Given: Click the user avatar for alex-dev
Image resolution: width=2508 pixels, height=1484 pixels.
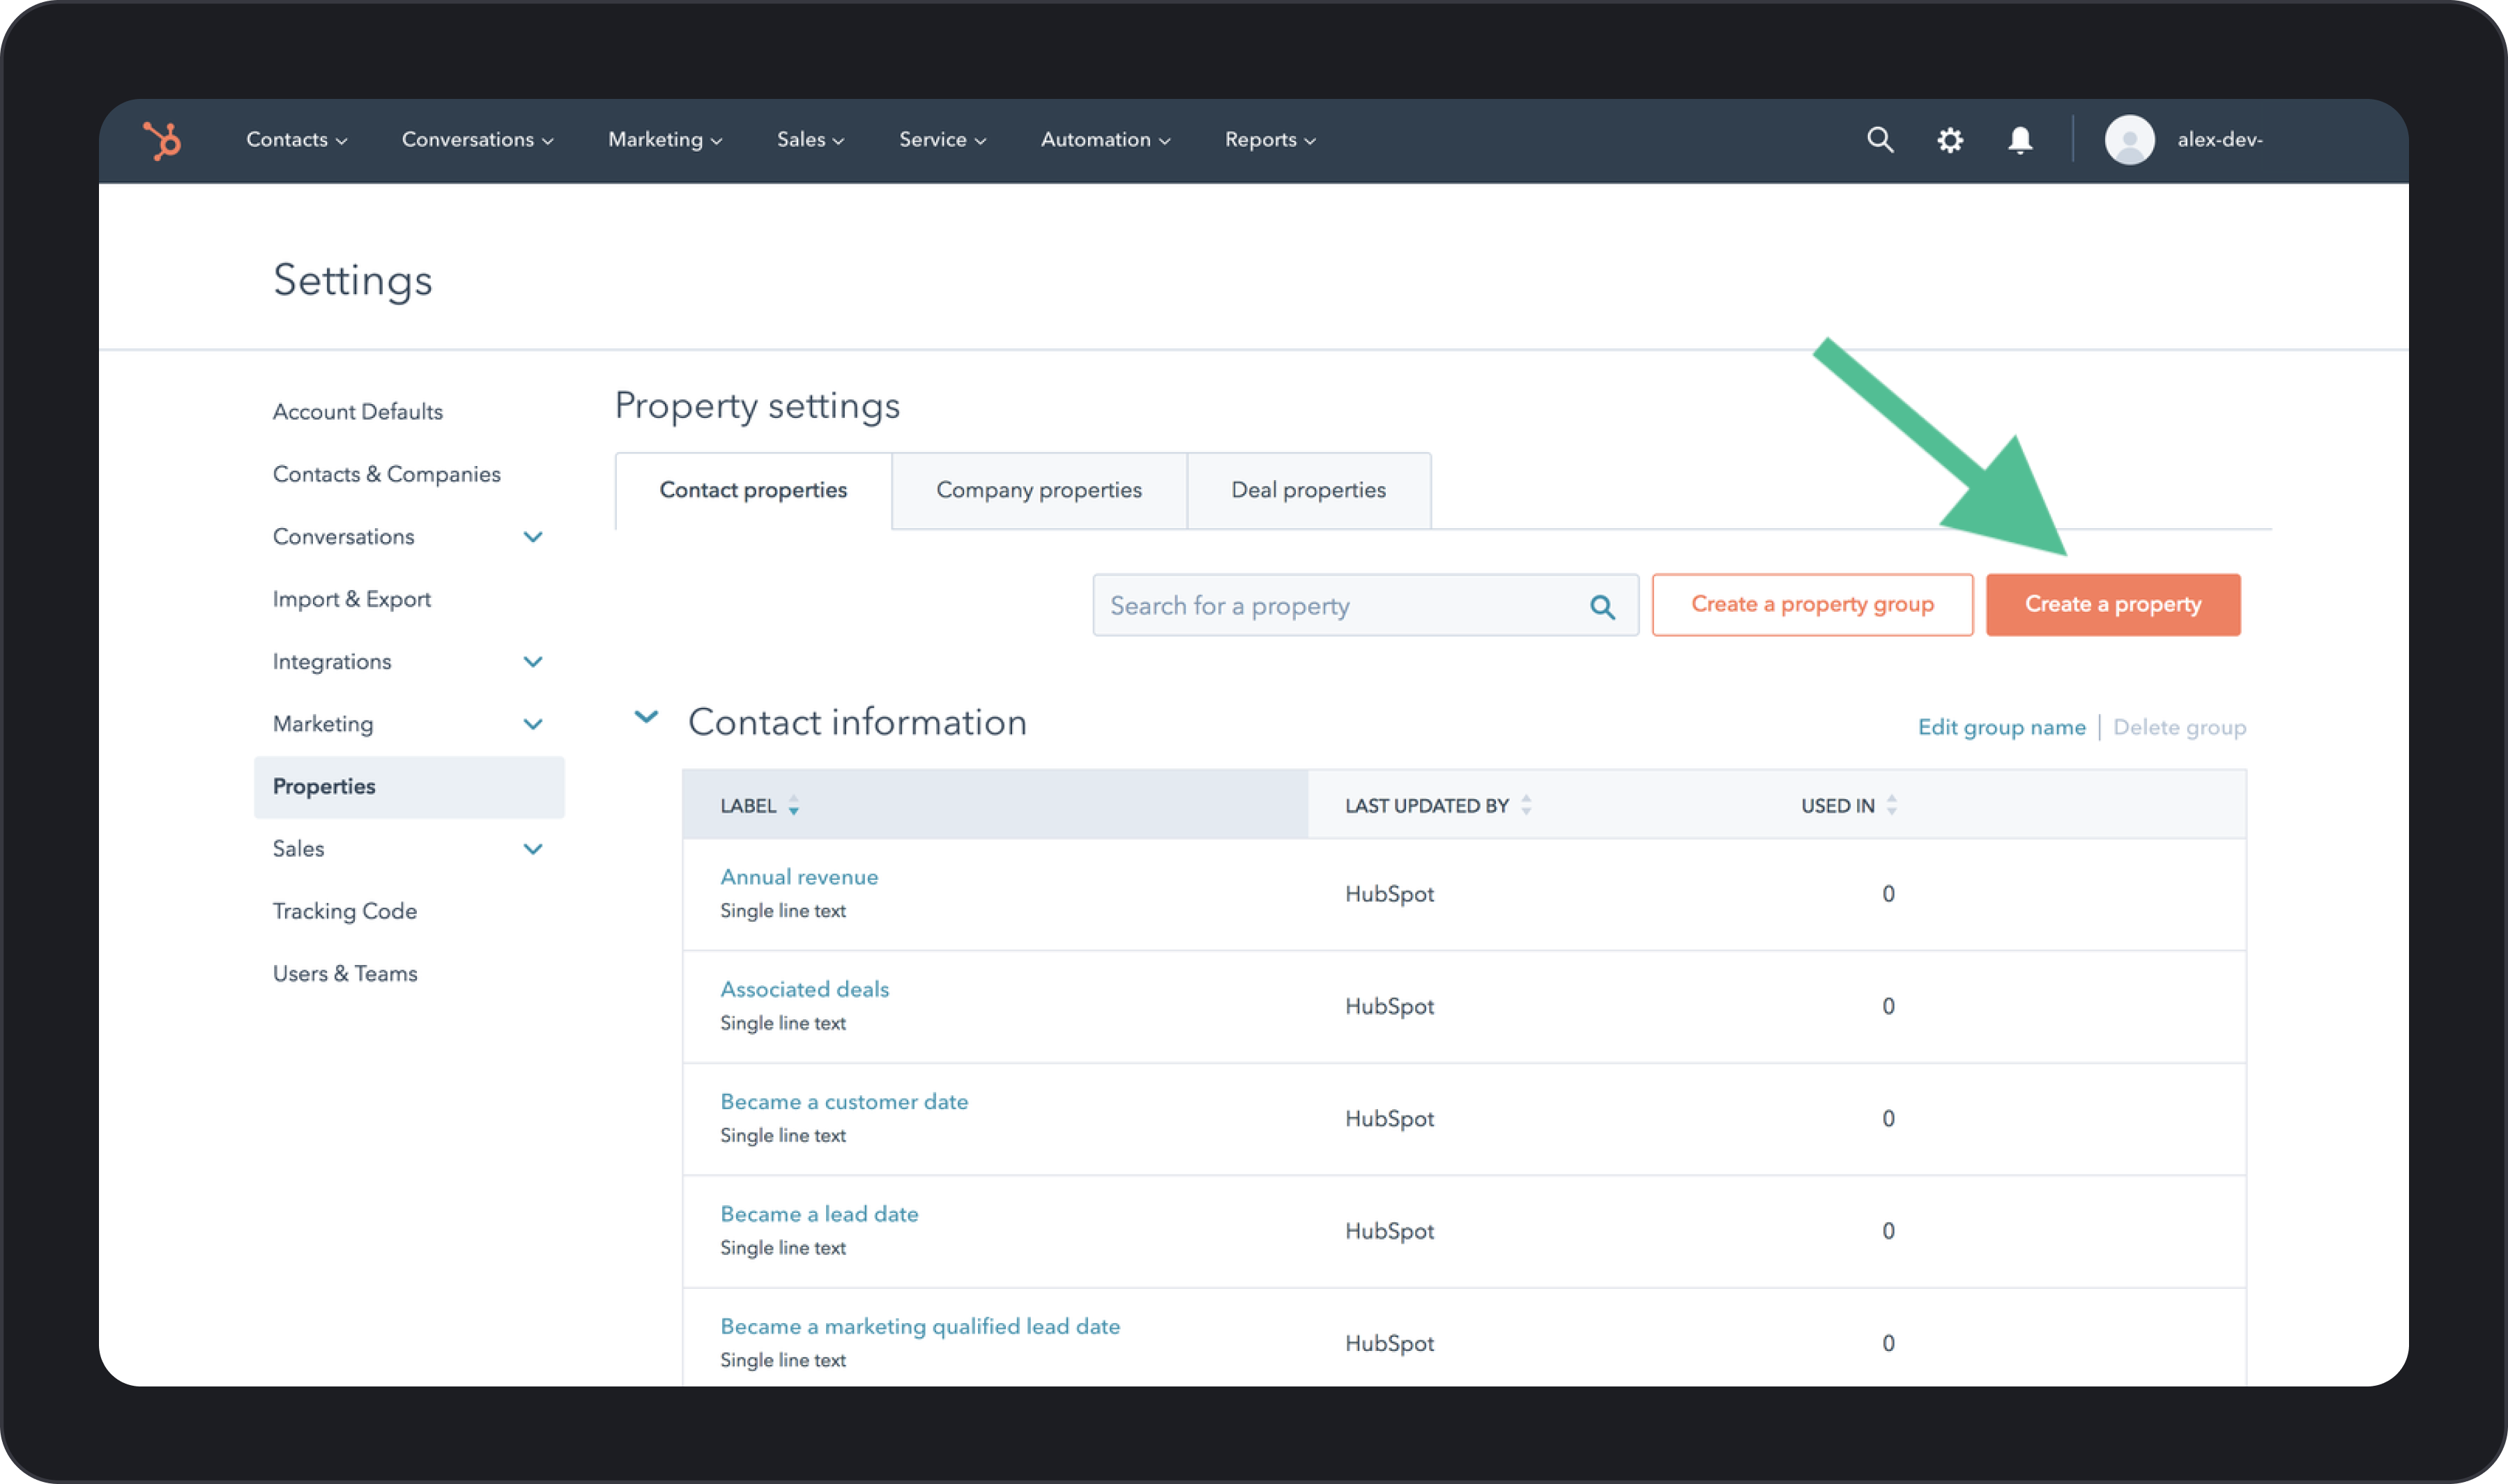Looking at the screenshot, I should pyautogui.click(x=2130, y=140).
